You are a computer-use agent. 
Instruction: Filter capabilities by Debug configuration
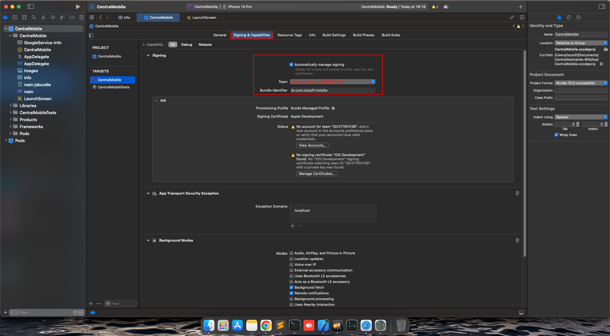186,45
